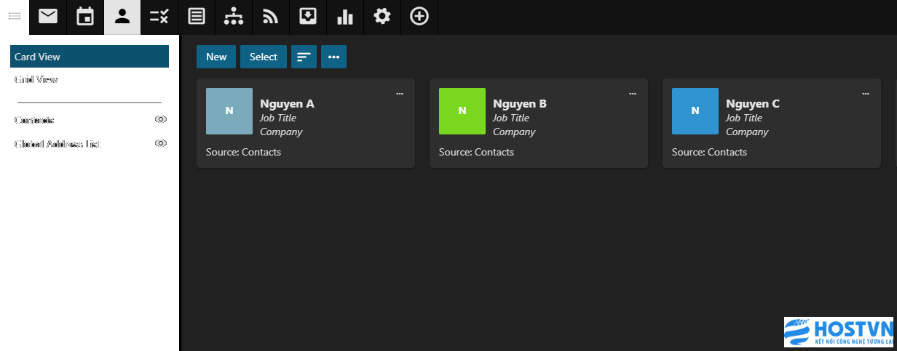
Task: Open the Reports bar chart icon
Action: pyautogui.click(x=345, y=16)
